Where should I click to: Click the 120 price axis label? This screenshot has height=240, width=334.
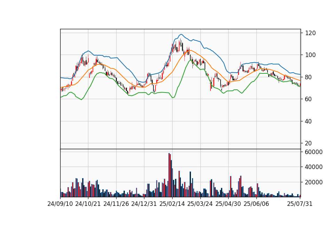coord(310,33)
